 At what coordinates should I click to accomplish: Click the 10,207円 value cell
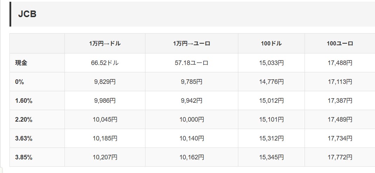[x=105, y=157]
